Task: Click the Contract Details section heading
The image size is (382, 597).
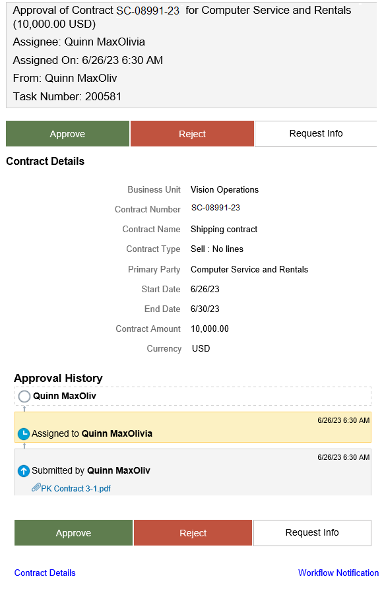Action: [x=46, y=161]
